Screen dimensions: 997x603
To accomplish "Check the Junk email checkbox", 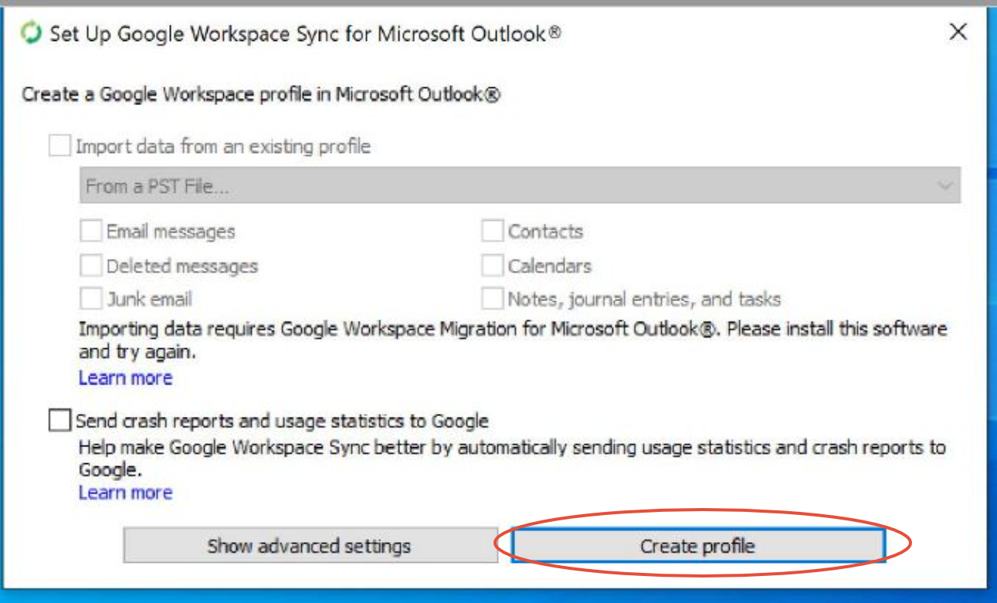I will click(90, 299).
